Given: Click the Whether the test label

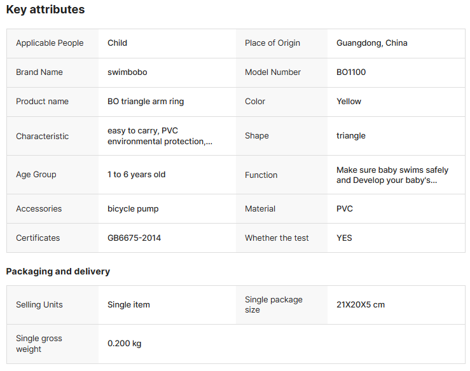Looking at the screenshot, I should pos(277,238).
